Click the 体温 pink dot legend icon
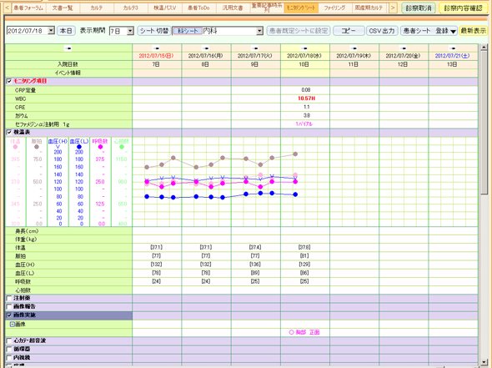Viewport: 492px width, 368px height. tap(15, 147)
